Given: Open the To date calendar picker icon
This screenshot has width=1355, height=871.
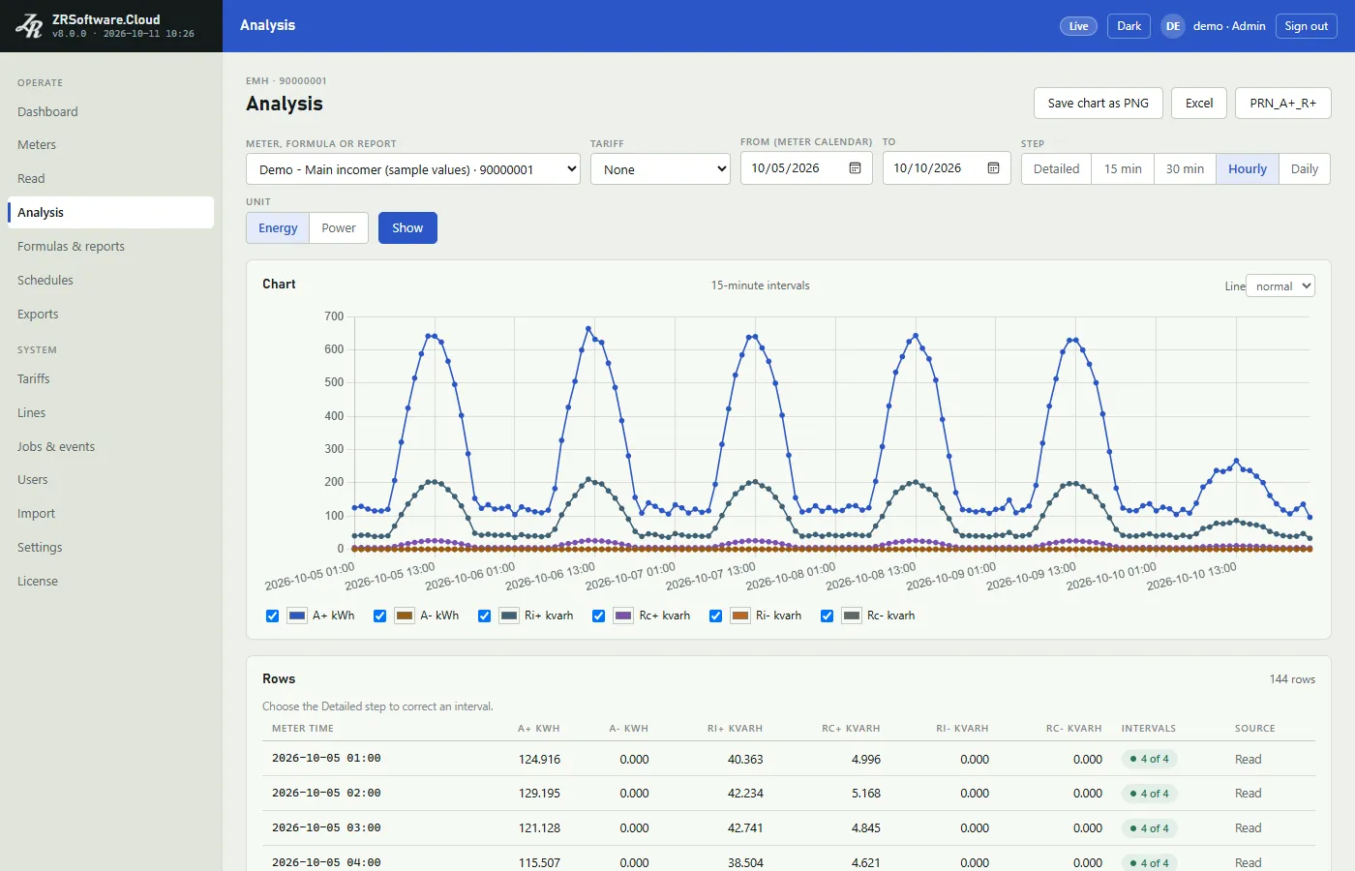Looking at the screenshot, I should [x=993, y=168].
